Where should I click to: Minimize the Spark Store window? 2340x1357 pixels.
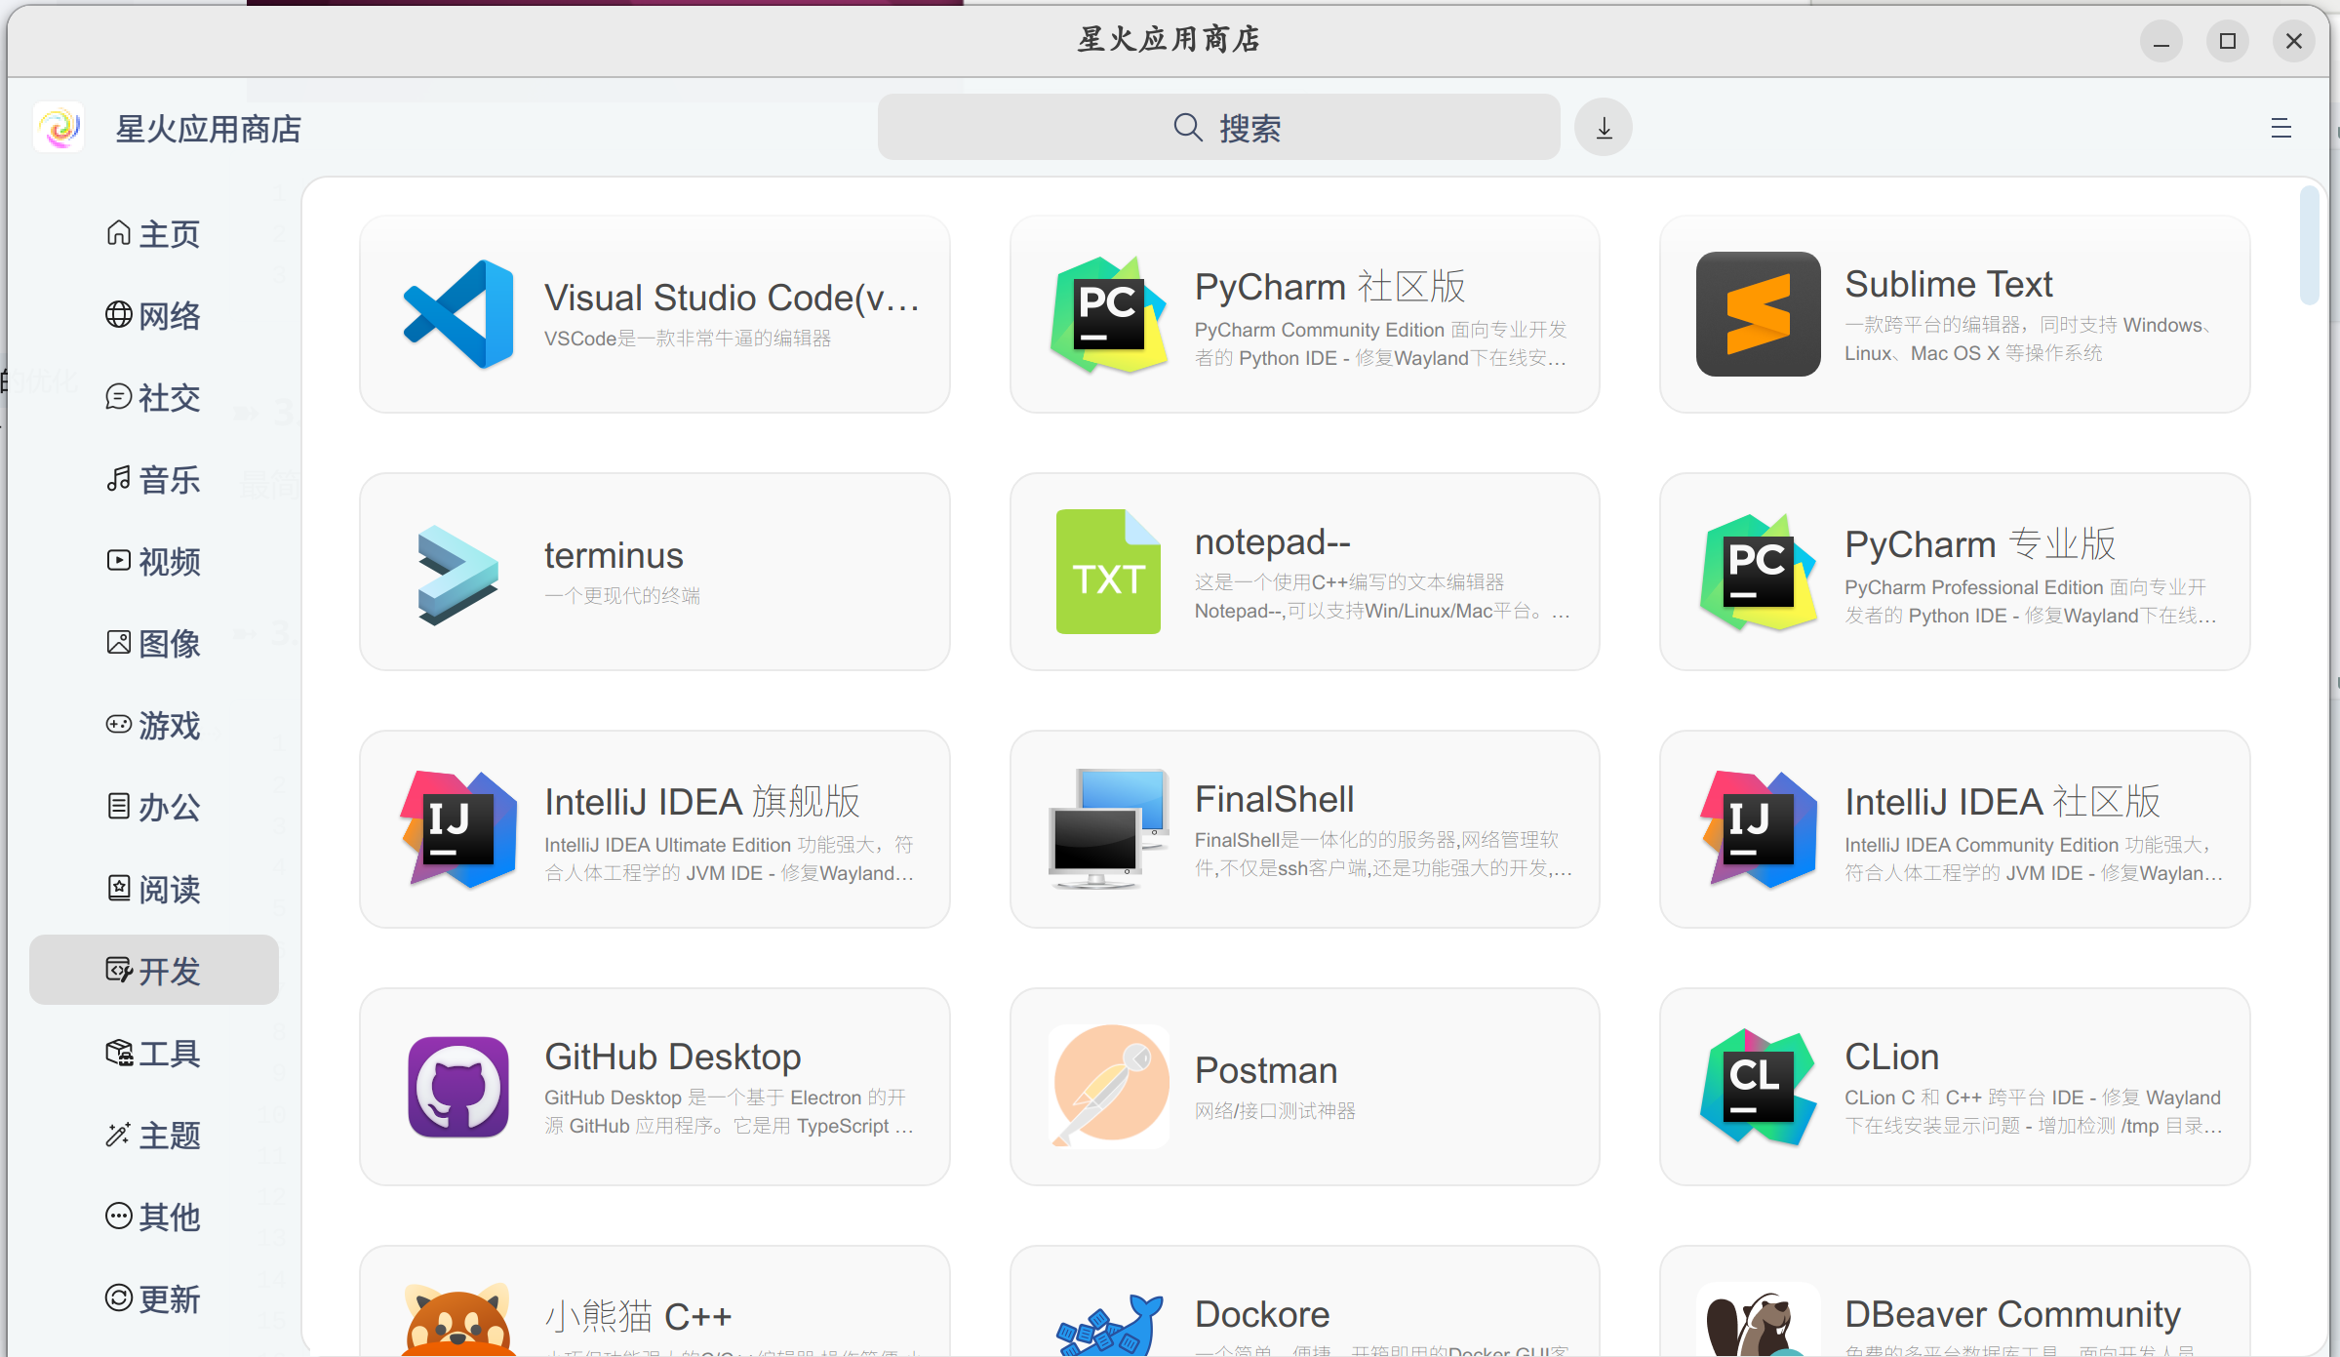click(x=2162, y=41)
